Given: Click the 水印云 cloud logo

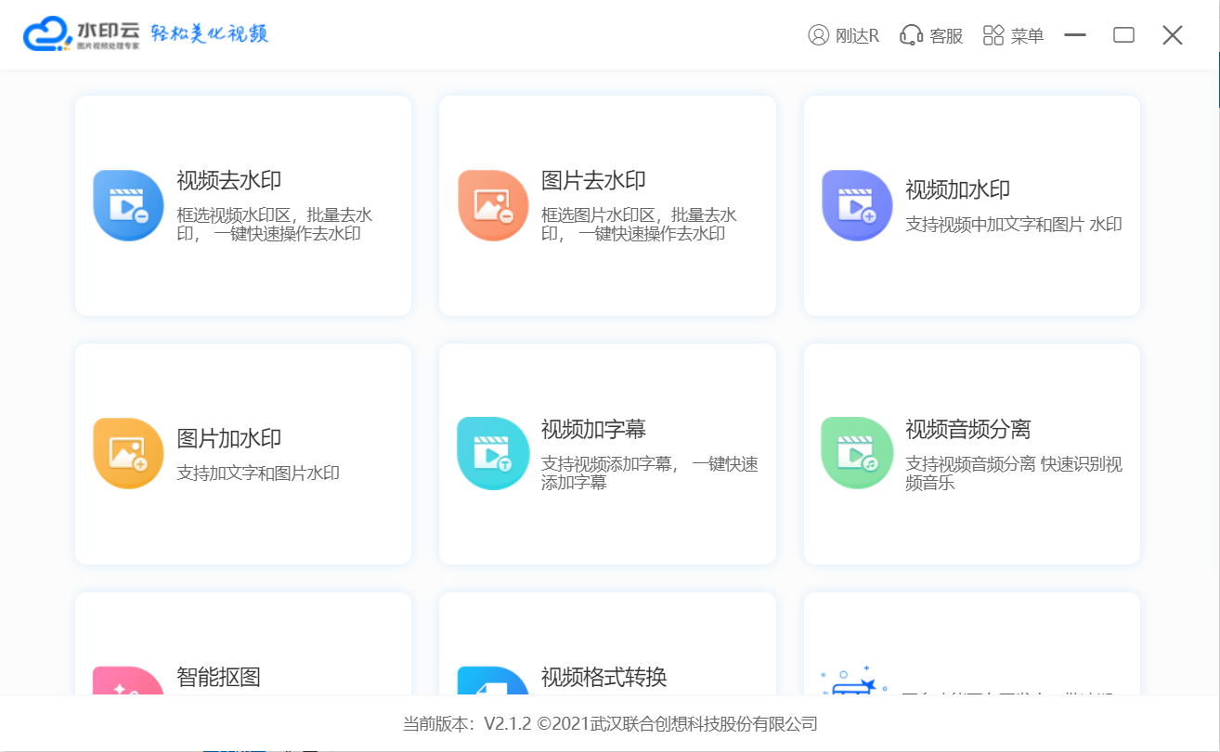Looking at the screenshot, I should (47, 34).
